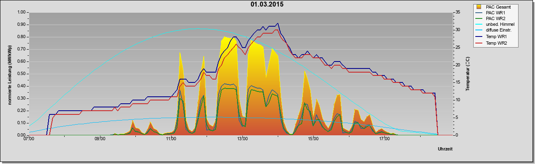This screenshot has width=535, height=164.
Task: Click the 07:00 time axis tick label
Action: coord(29,139)
